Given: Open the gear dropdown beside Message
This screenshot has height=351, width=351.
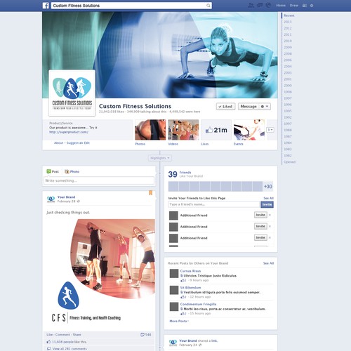Looking at the screenshot, I should click(265, 107).
